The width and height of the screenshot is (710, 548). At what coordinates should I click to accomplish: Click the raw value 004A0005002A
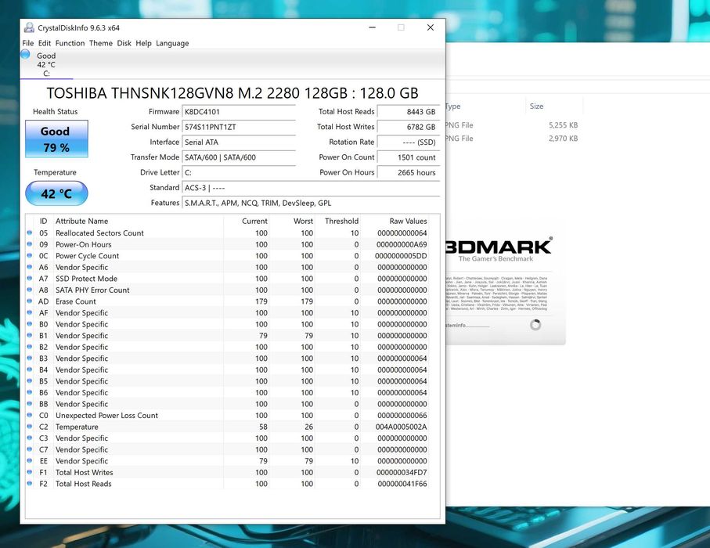402,427
